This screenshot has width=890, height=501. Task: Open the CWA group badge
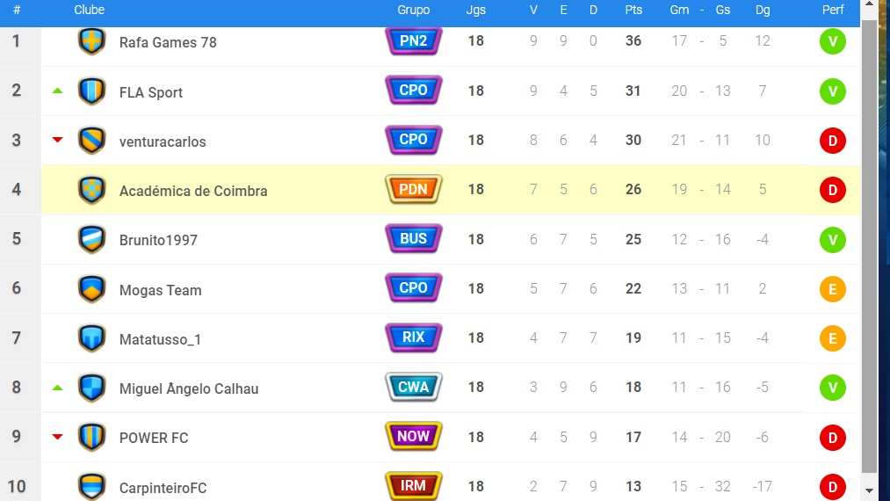[413, 388]
